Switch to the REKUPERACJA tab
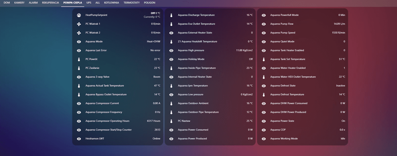 (x=51, y=3)
